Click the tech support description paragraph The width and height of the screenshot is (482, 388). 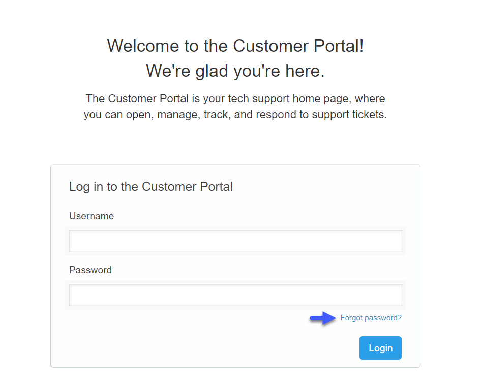coord(236,106)
